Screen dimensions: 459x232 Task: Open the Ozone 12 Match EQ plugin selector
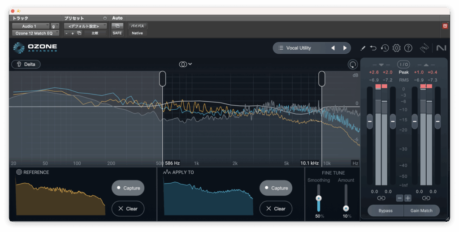(35, 33)
